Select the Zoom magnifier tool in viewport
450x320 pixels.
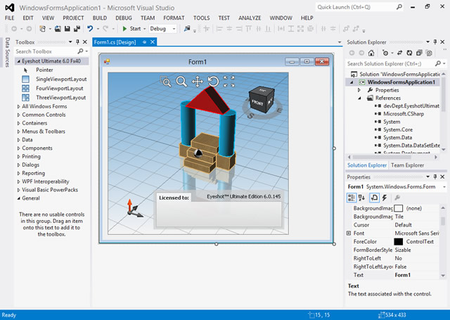click(181, 82)
